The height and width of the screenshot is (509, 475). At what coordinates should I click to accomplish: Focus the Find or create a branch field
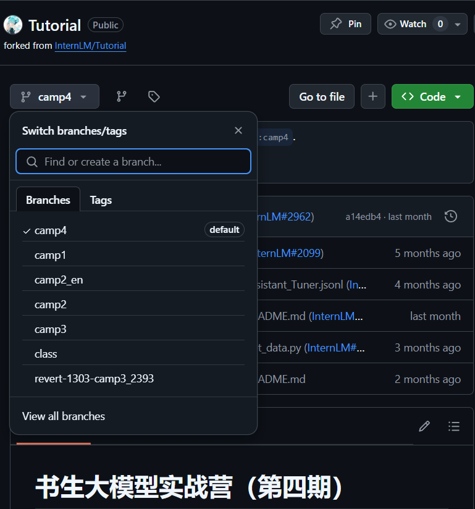pos(133,161)
